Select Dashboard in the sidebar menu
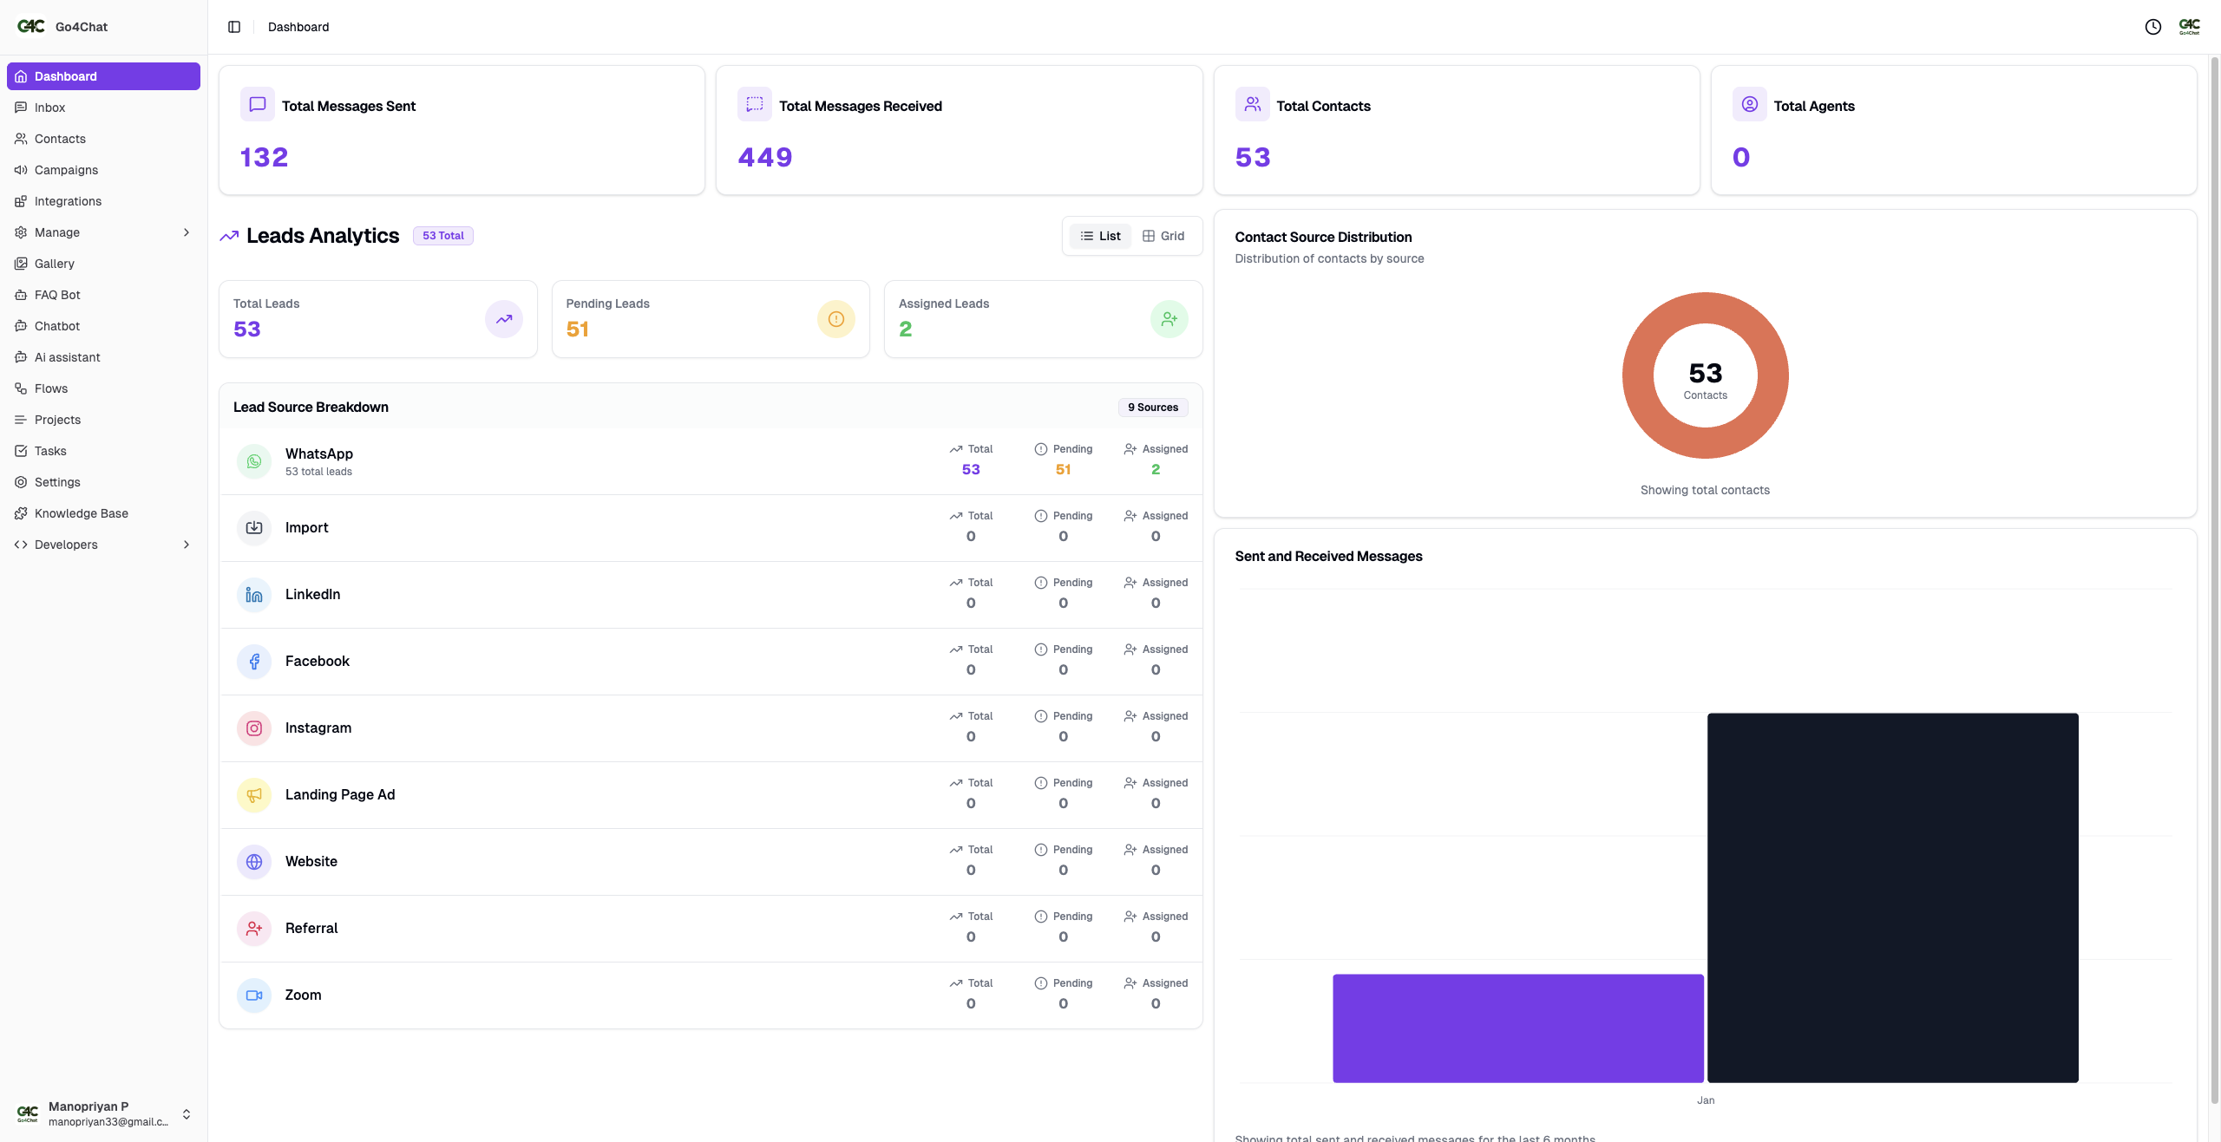2221x1142 pixels. tap(65, 76)
